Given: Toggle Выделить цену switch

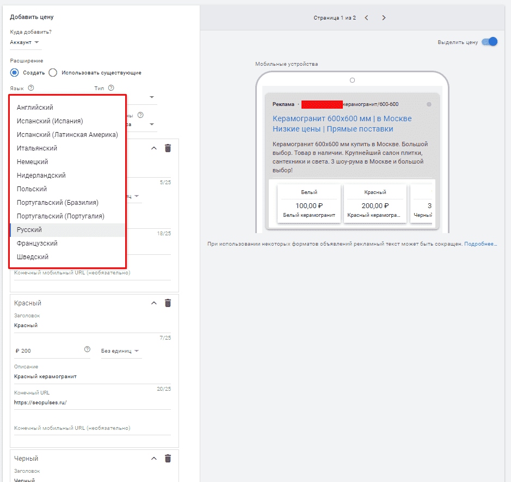Looking at the screenshot, I should (490, 42).
